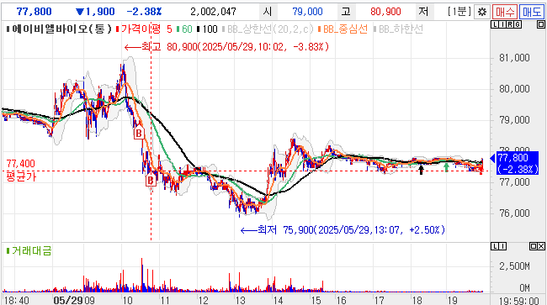Toggle the orange BB_중심선 legend item
The image size is (547, 305).
pyautogui.click(x=343, y=29)
